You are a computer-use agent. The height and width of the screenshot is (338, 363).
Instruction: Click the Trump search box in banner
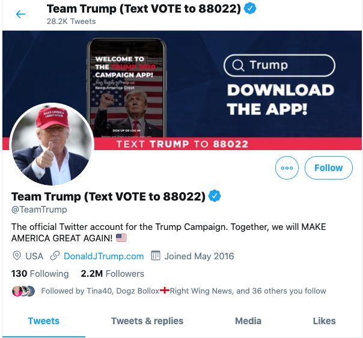(279, 65)
